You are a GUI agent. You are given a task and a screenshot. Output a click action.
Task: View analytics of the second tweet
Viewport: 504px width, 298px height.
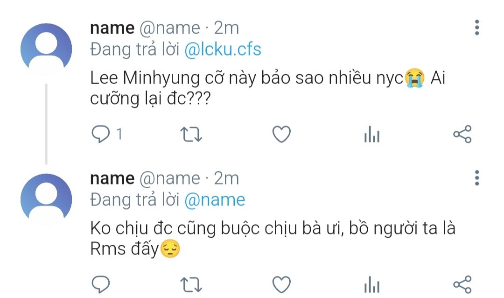click(x=372, y=284)
